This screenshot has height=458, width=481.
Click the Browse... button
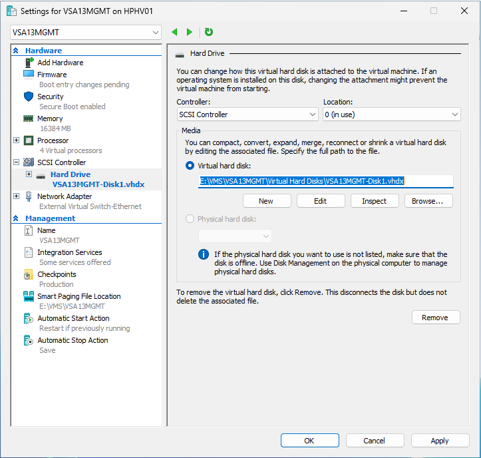[428, 201]
